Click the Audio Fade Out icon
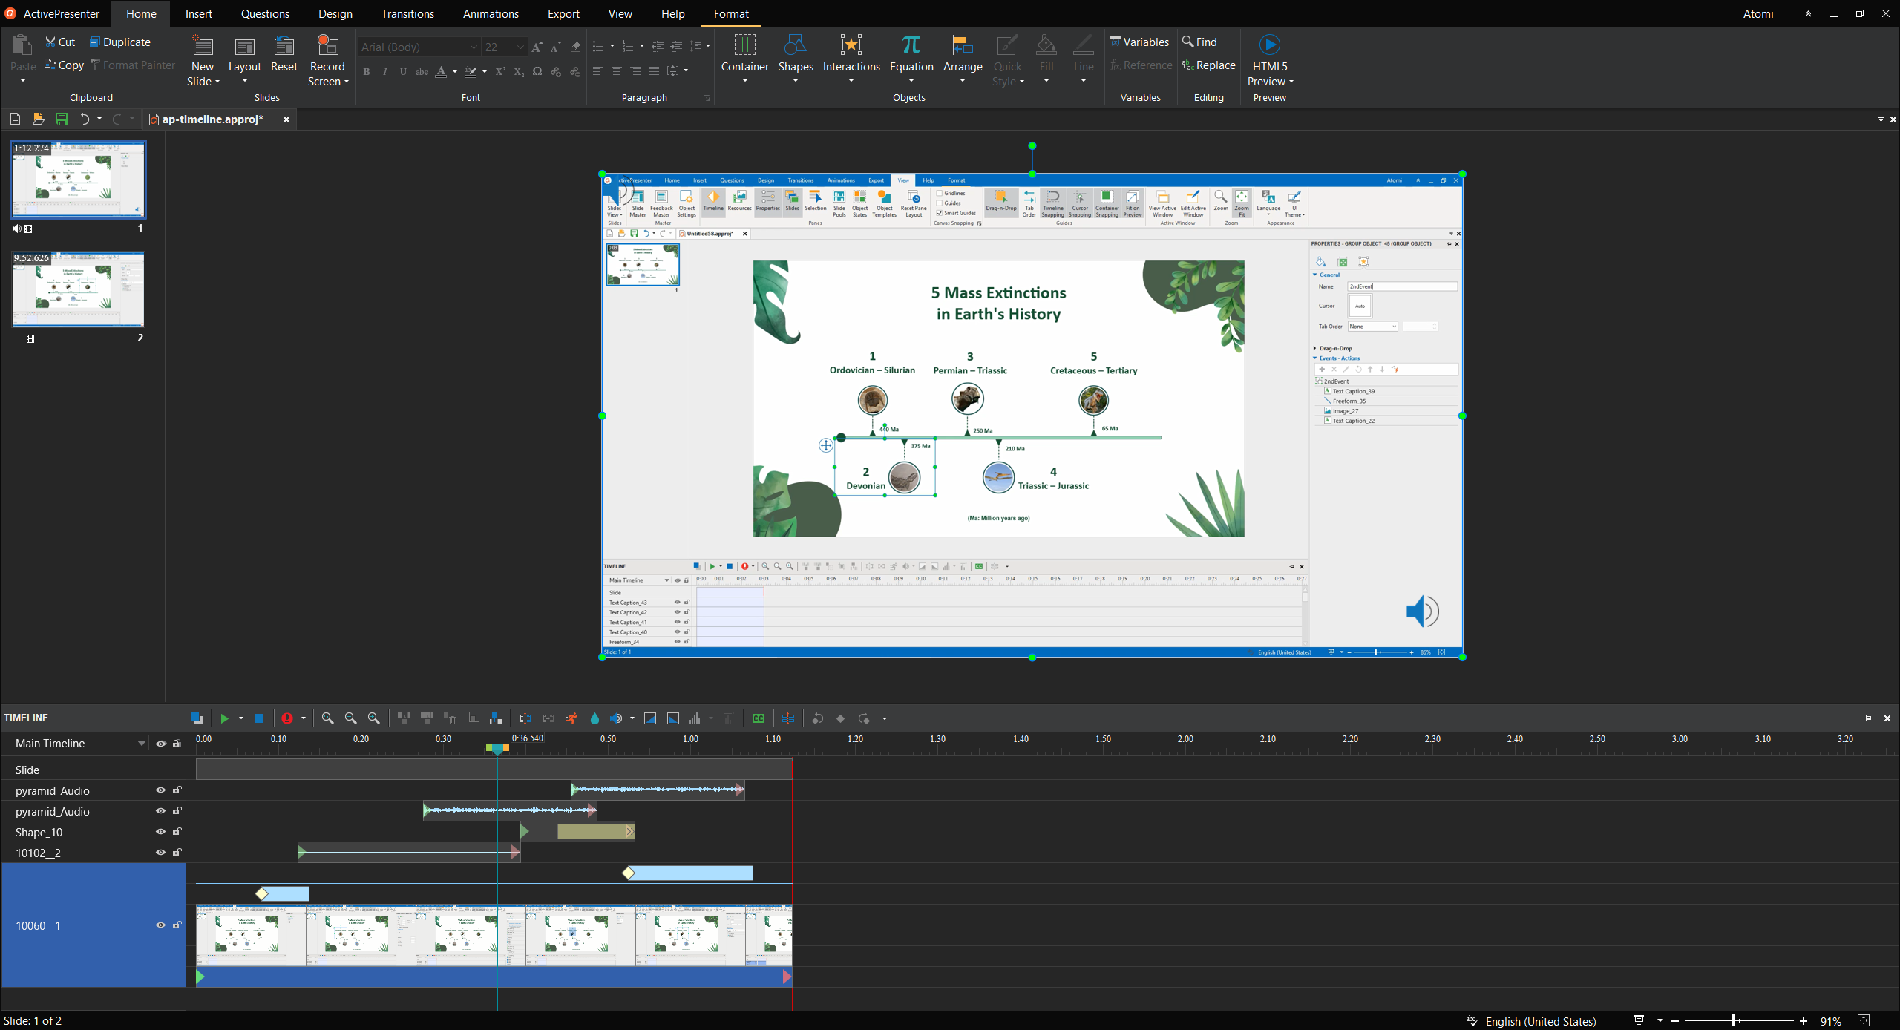Image resolution: width=1900 pixels, height=1030 pixels. [x=673, y=718]
